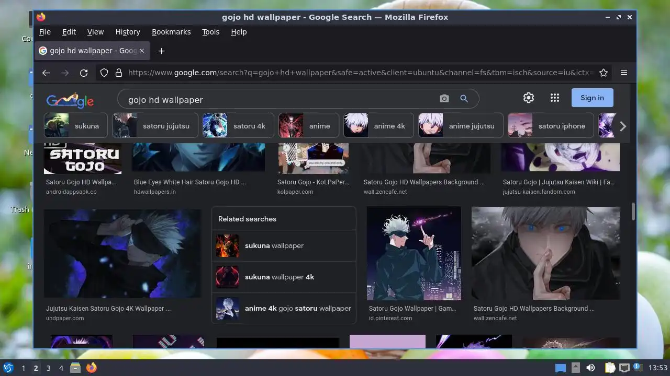Open the View menu
Screen dimensions: 670x376
pos(95,32)
